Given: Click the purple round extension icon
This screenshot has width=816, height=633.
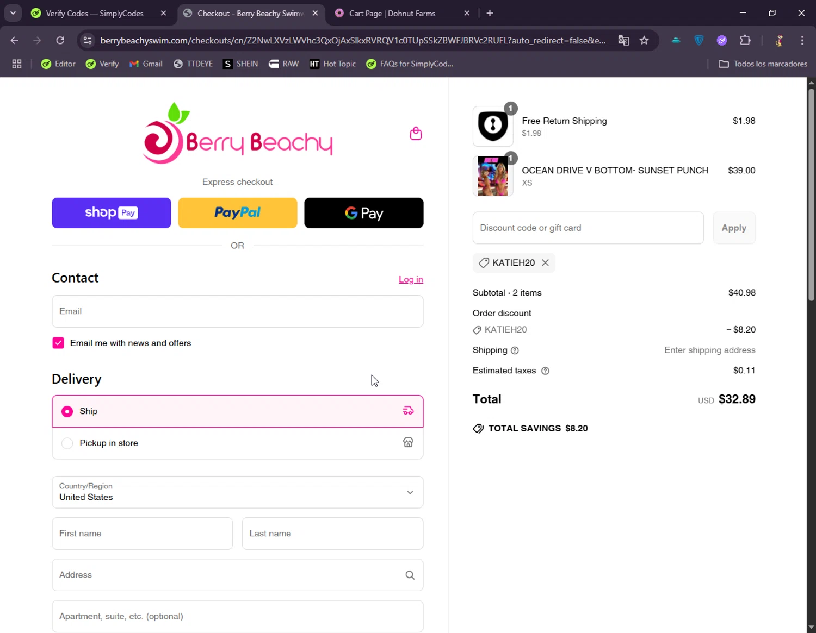Looking at the screenshot, I should pyautogui.click(x=722, y=40).
